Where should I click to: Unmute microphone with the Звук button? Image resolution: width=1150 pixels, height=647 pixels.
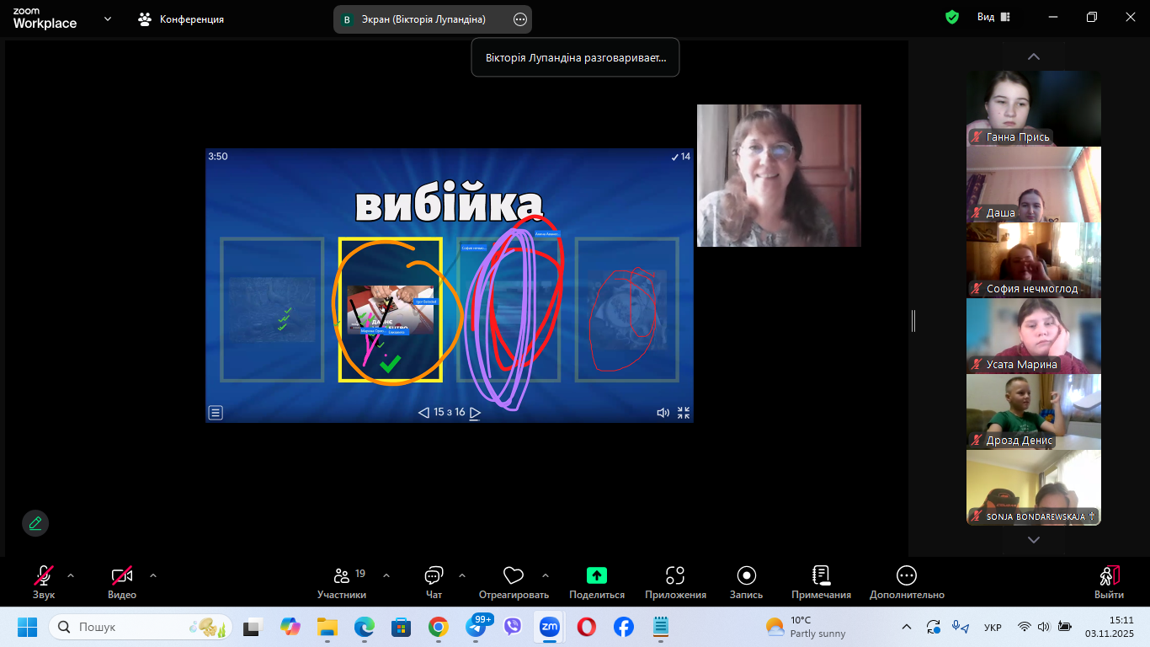coord(44,577)
